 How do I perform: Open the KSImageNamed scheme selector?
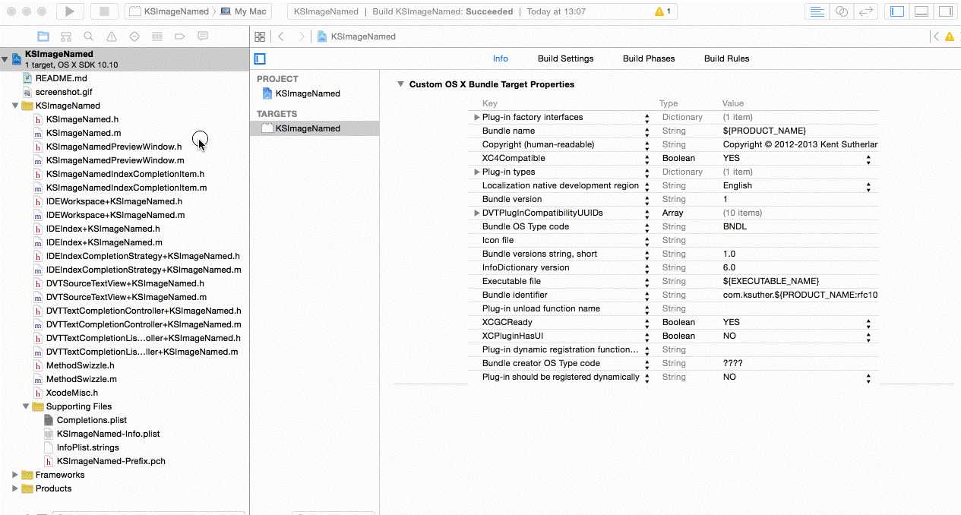(x=170, y=11)
